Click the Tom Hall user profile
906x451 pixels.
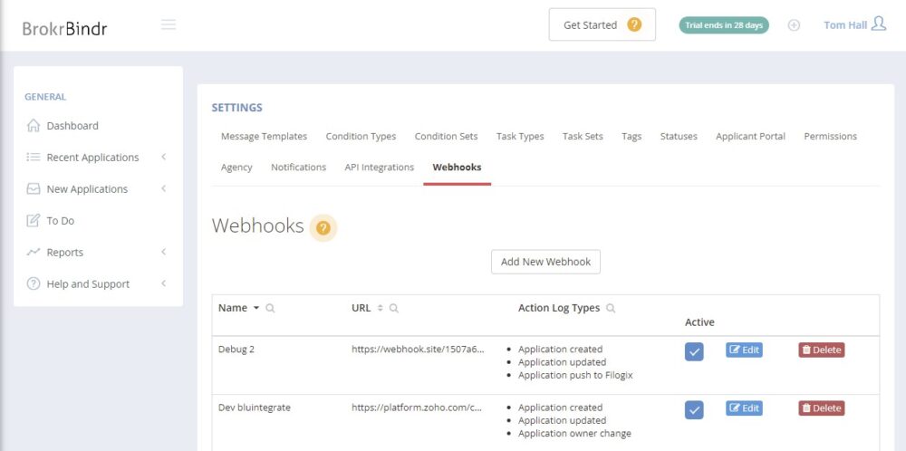(854, 24)
